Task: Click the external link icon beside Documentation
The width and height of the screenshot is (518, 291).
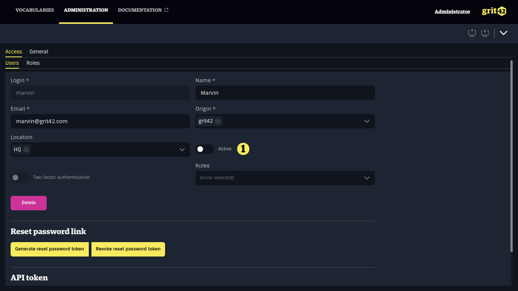Action: [166, 10]
